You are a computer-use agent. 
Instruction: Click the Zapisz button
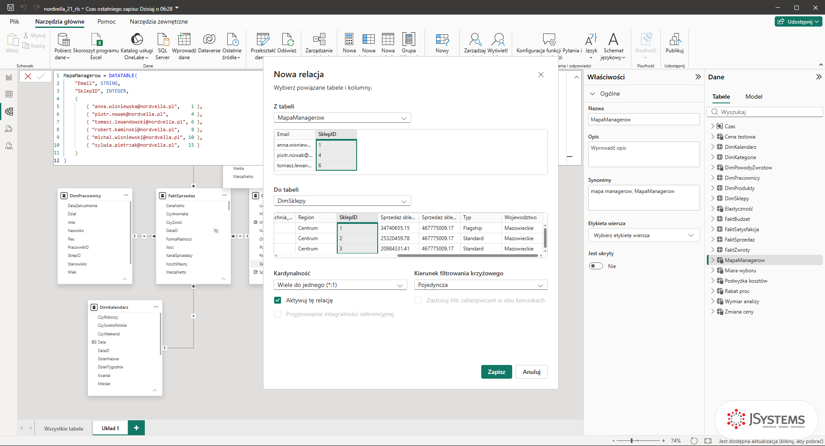click(496, 372)
